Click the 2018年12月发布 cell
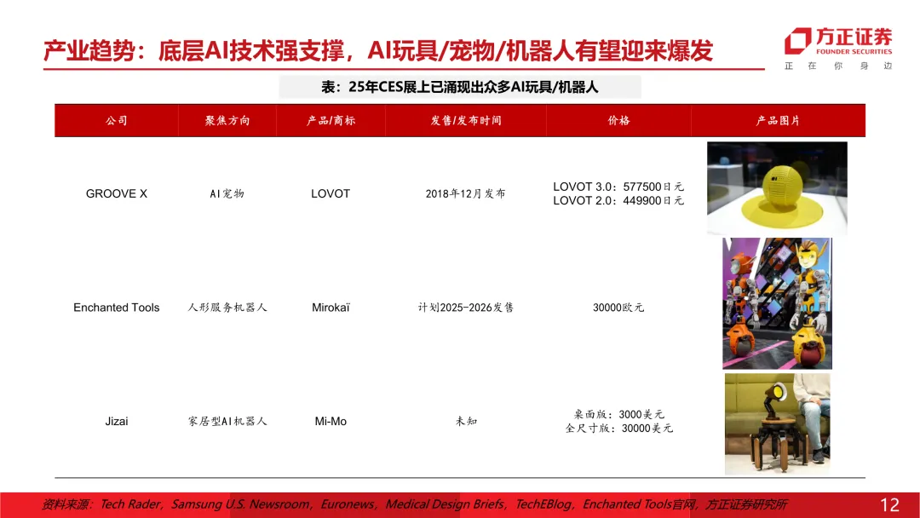The image size is (920, 518). click(x=465, y=193)
